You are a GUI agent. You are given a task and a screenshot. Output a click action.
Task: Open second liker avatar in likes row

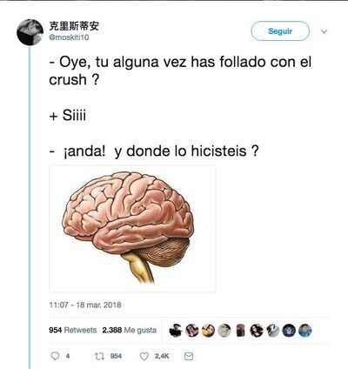(192, 331)
